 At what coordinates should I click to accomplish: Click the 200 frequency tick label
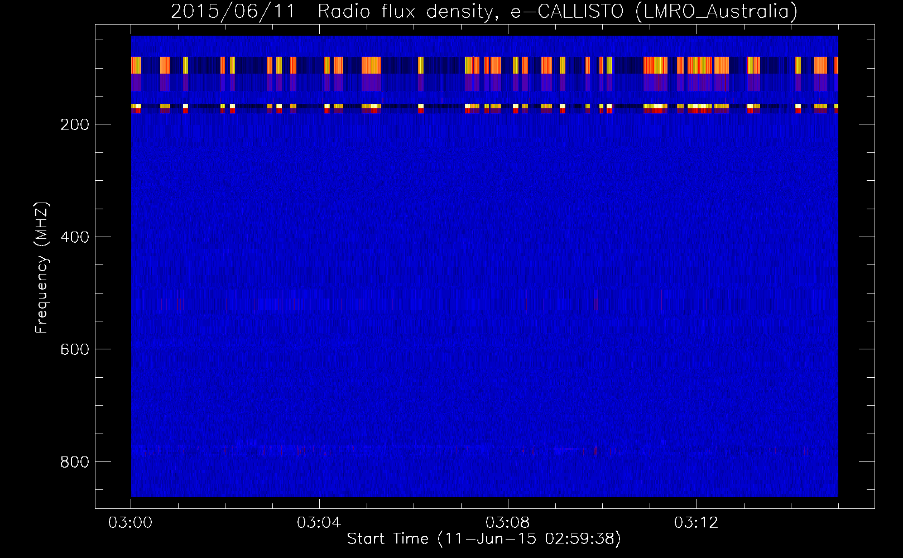(x=75, y=124)
